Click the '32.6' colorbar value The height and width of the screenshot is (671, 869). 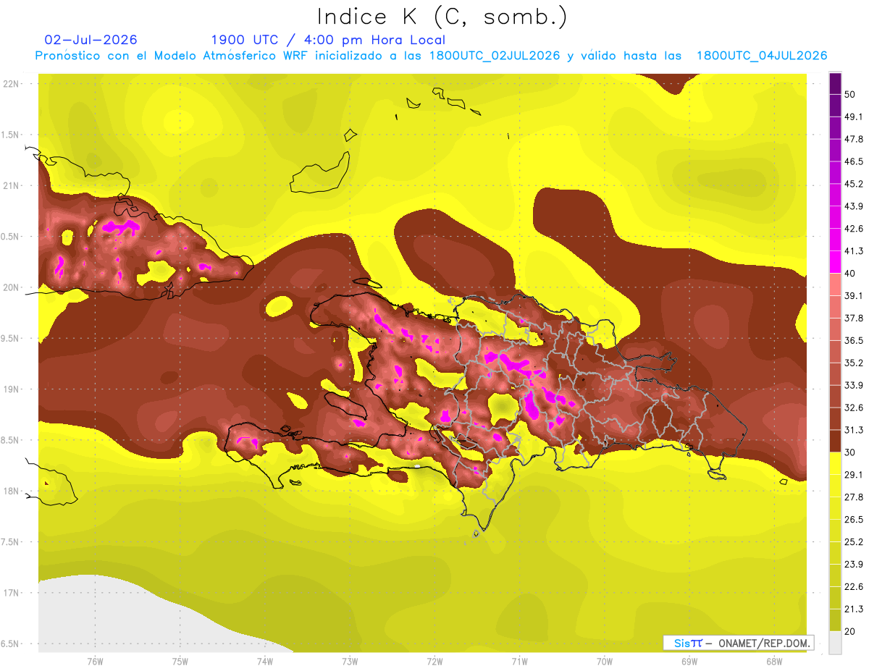point(854,408)
